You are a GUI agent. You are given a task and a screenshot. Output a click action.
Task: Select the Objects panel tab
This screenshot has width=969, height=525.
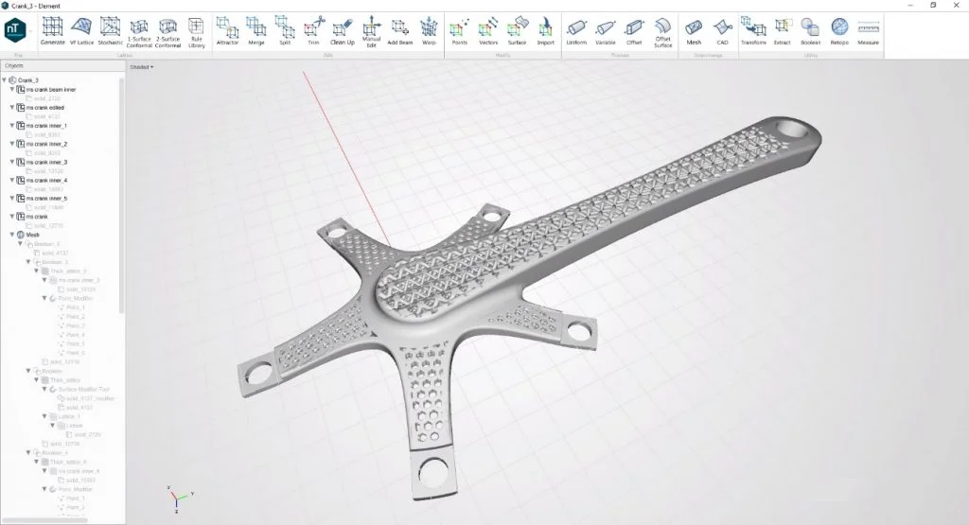point(14,66)
